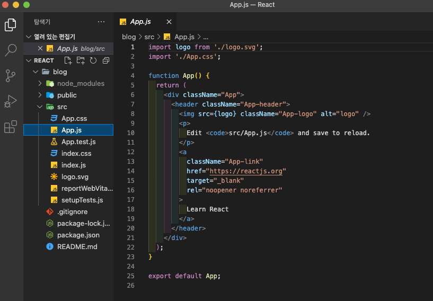Click line number 1 in gutter
Viewport: 433px width, 301px height.
[x=132, y=47]
